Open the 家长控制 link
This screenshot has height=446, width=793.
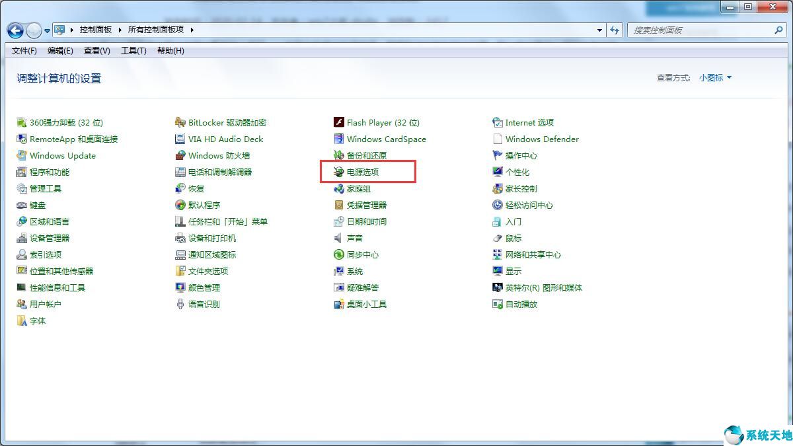click(x=521, y=188)
